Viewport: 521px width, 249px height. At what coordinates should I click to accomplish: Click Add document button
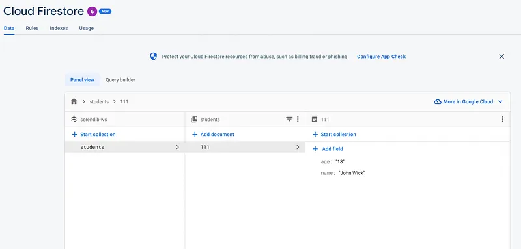pyautogui.click(x=214, y=135)
